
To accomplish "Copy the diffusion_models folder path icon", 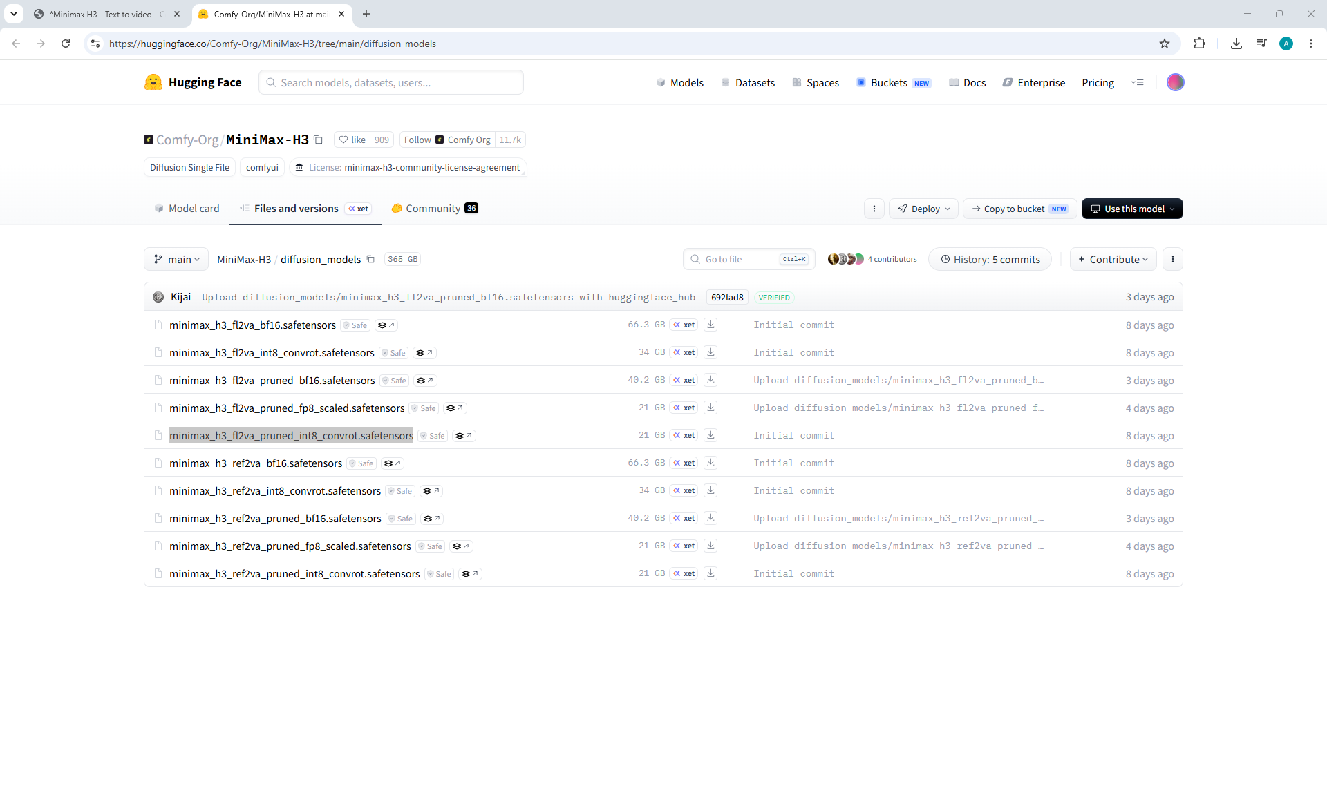I will pyautogui.click(x=370, y=260).
